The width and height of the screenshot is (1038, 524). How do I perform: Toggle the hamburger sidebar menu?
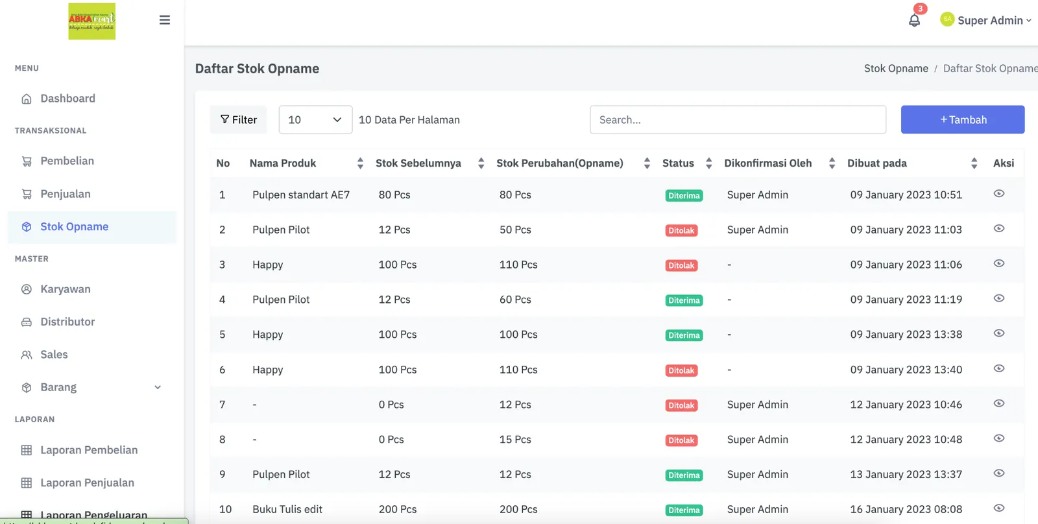pyautogui.click(x=165, y=20)
